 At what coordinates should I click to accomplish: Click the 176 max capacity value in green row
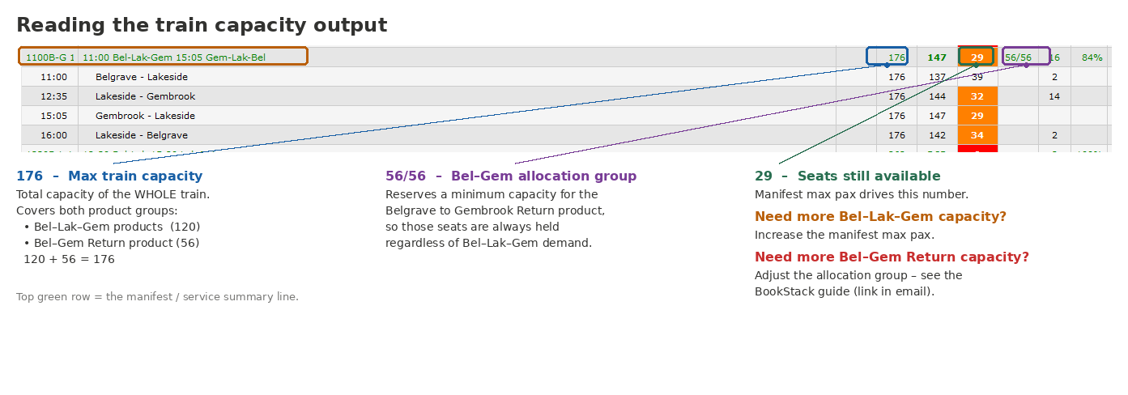click(x=896, y=57)
